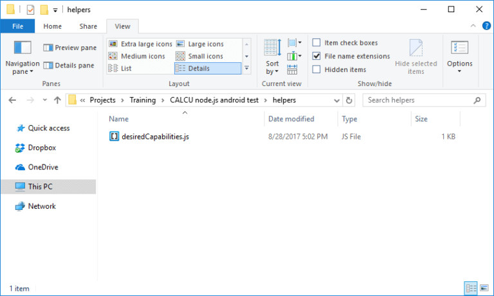Viewport: 494px width, 296px height.
Task: Switch to the Share ribbon tab
Action: tap(88, 26)
